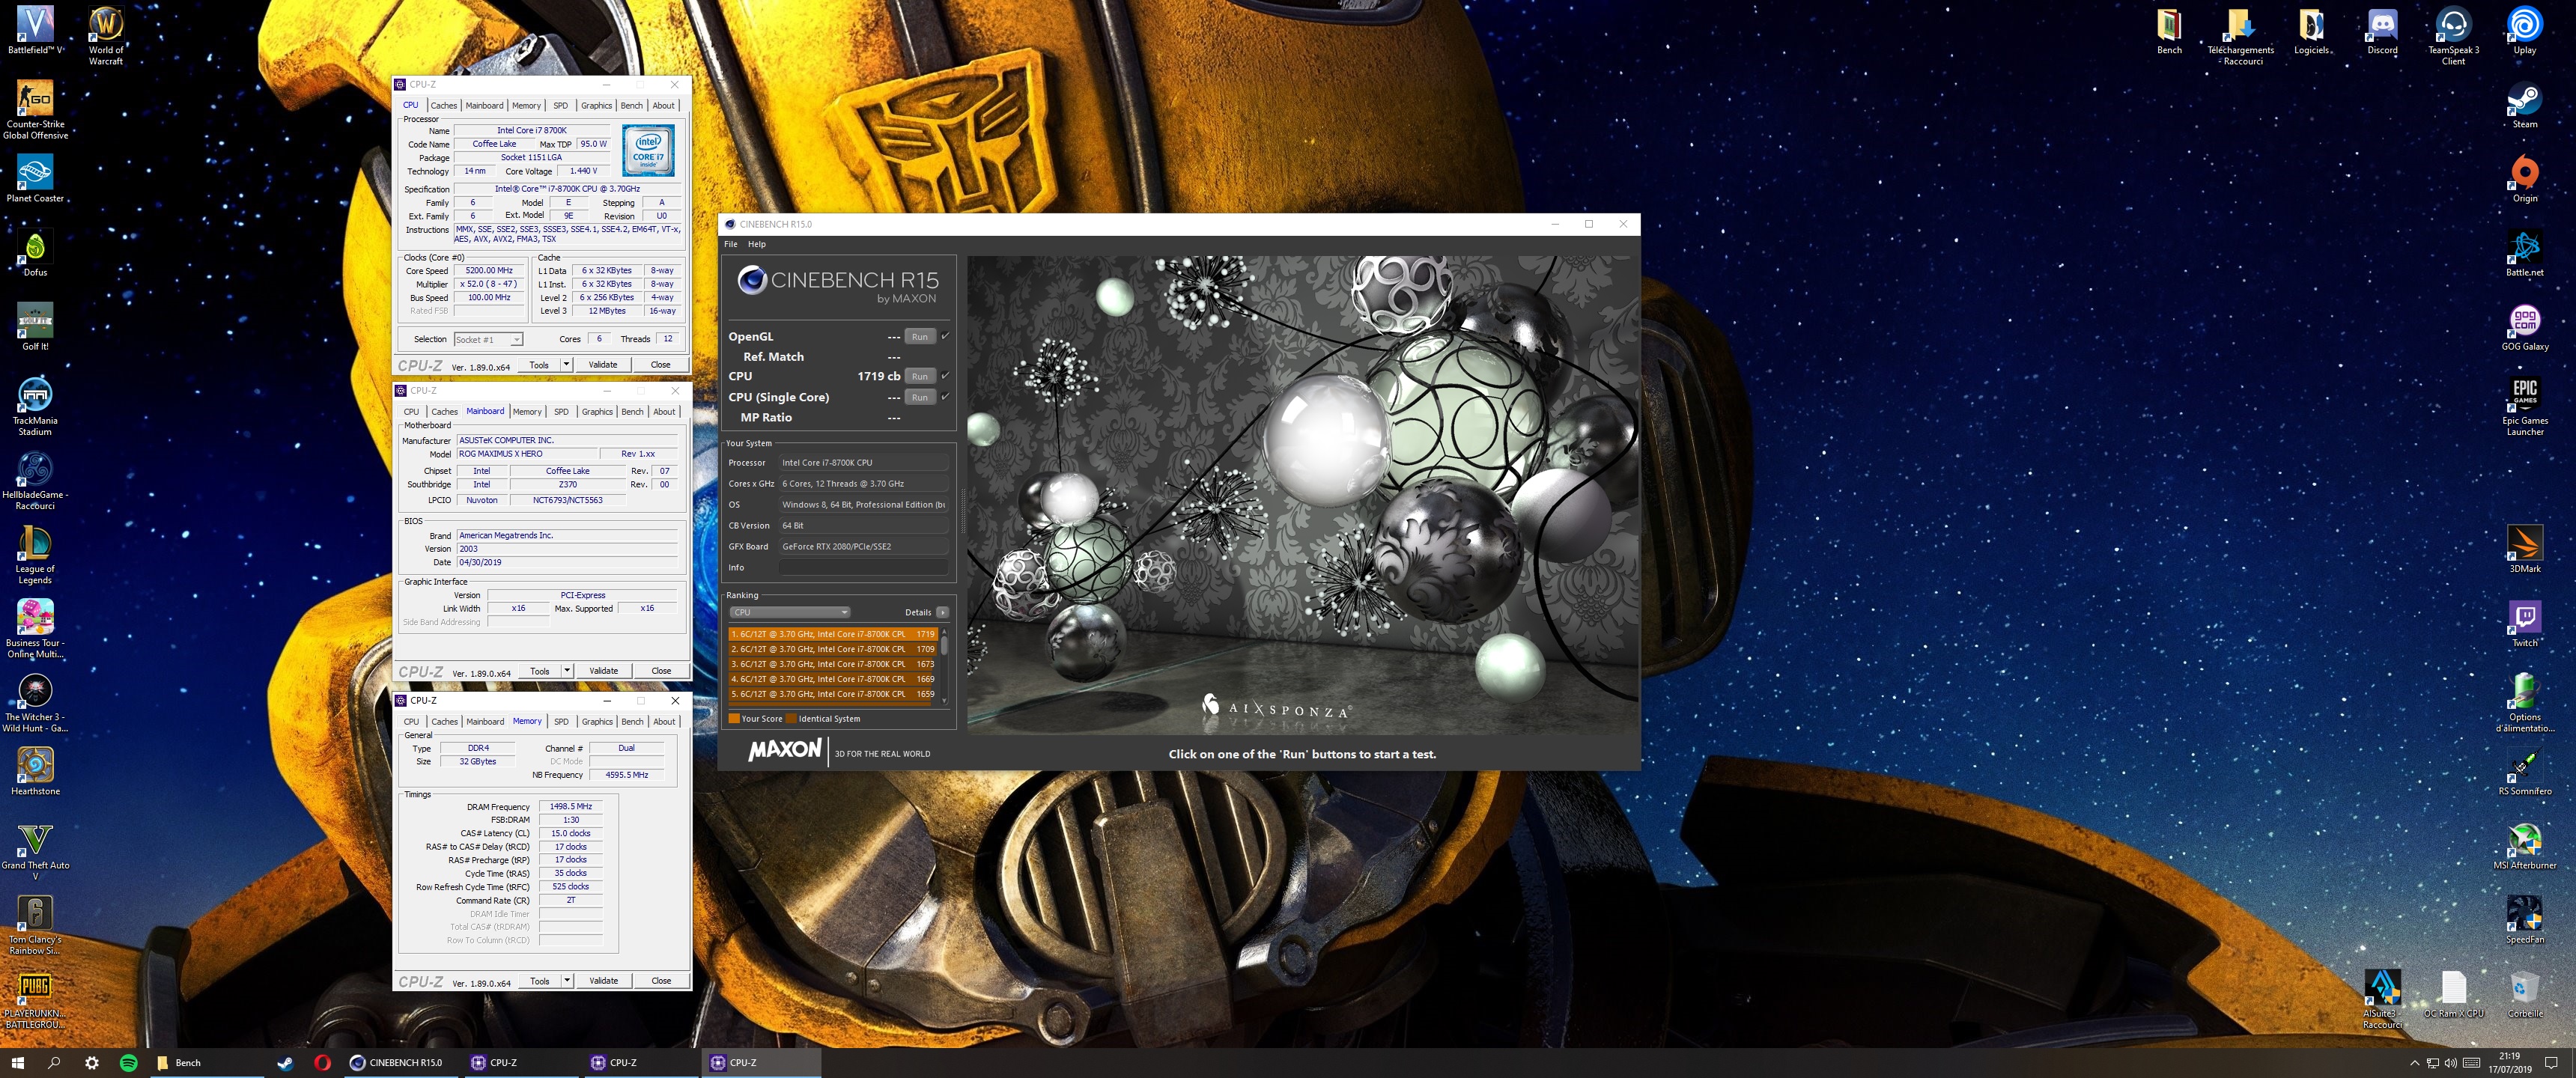Open RS Somnifero desktop icon
2576x1078 pixels.
2524,771
